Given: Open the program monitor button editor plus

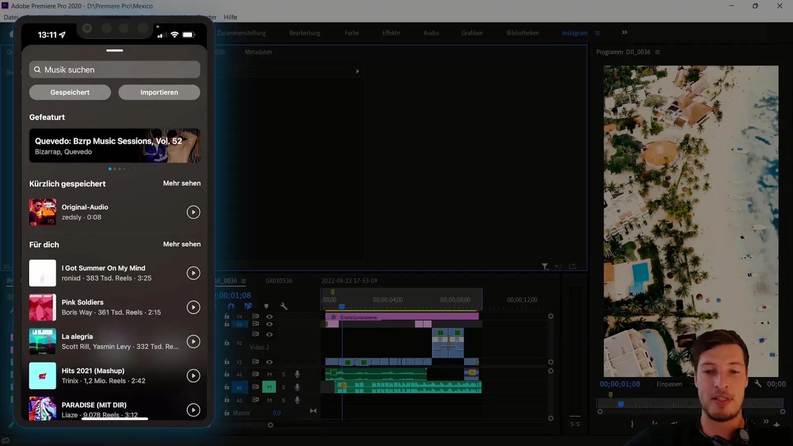Looking at the screenshot, I should coord(776,425).
